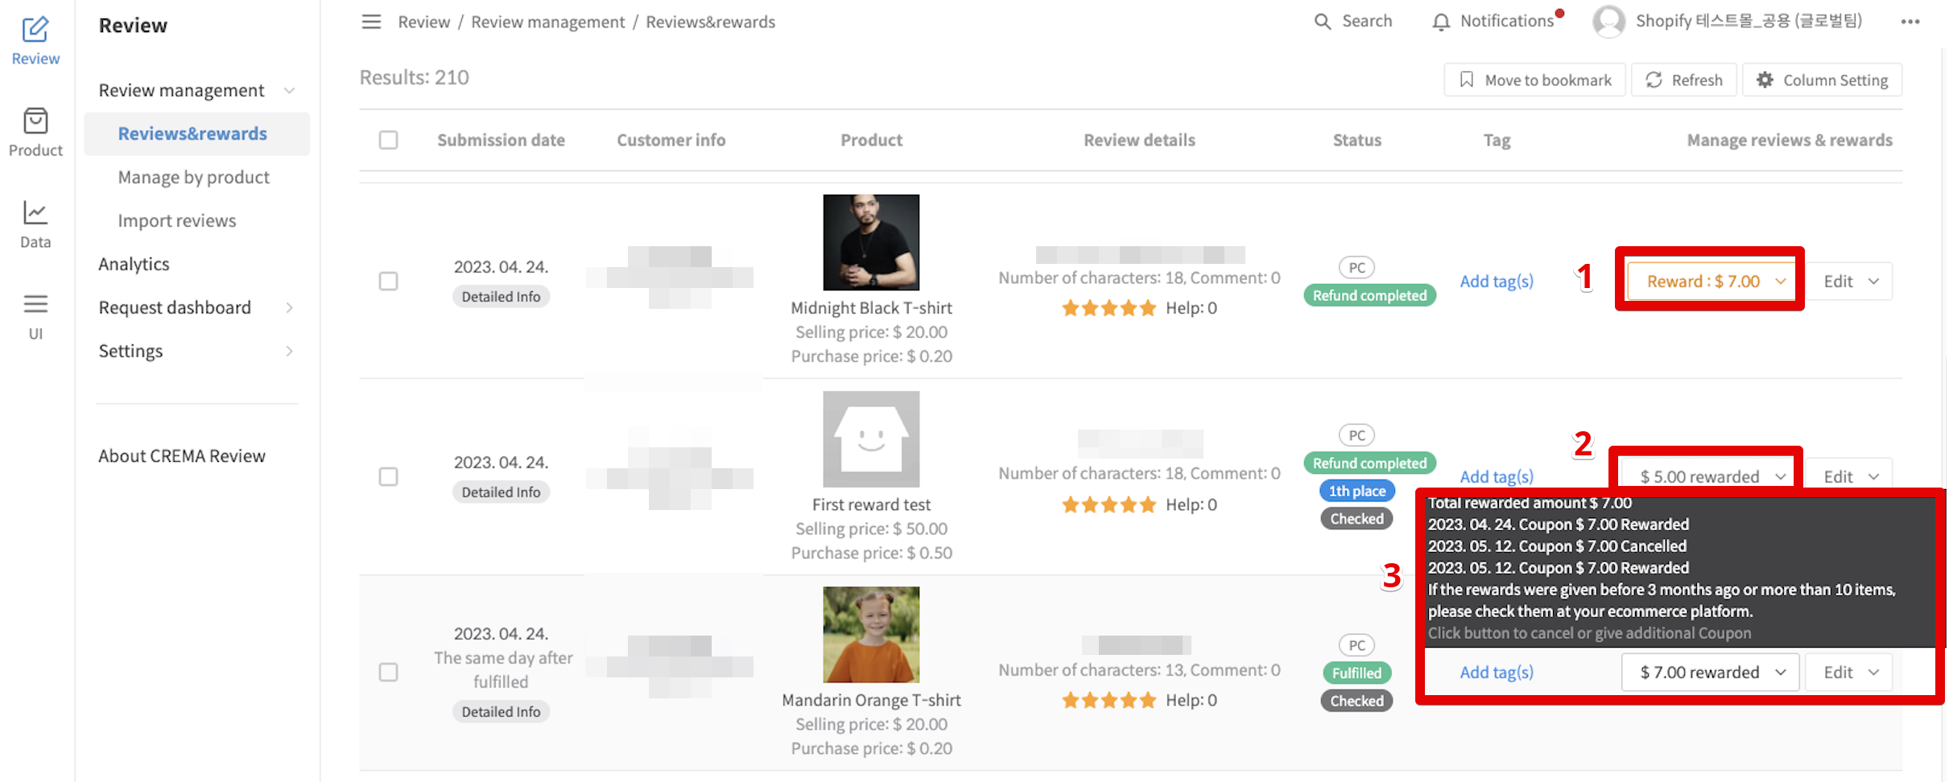Open Notifications bell icon

click(x=1441, y=22)
